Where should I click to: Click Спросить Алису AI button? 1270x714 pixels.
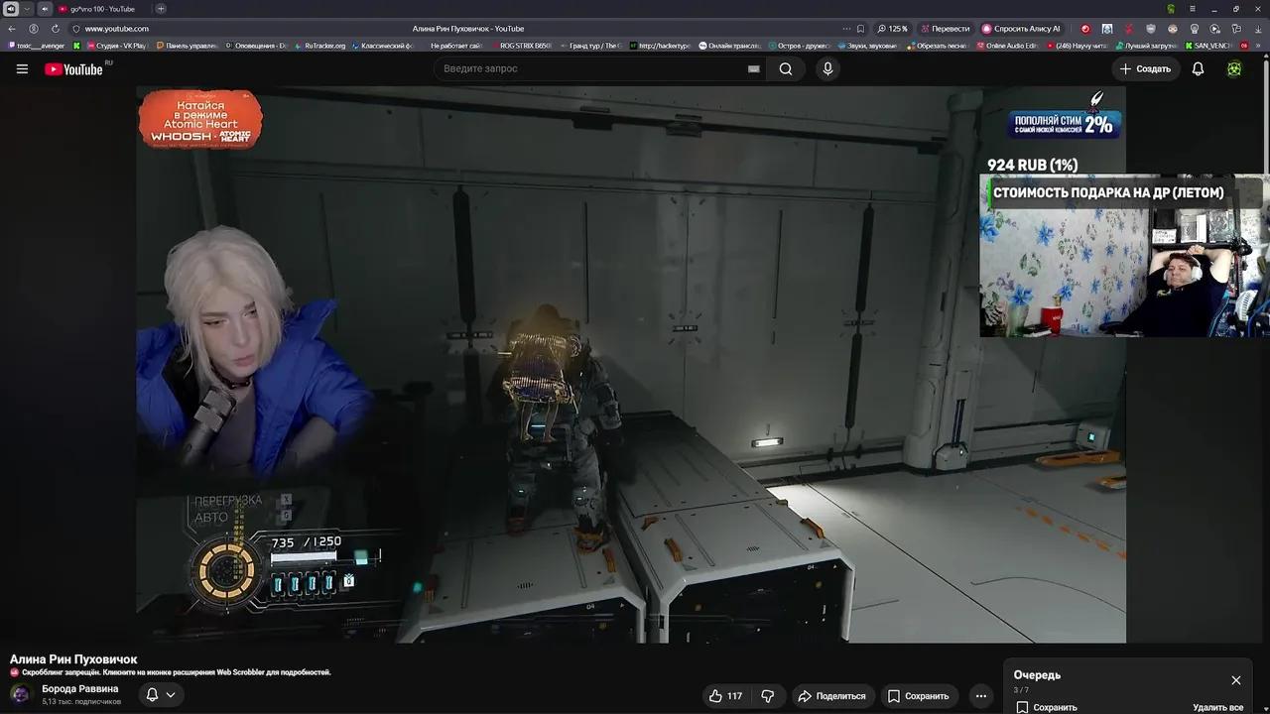1021,29
